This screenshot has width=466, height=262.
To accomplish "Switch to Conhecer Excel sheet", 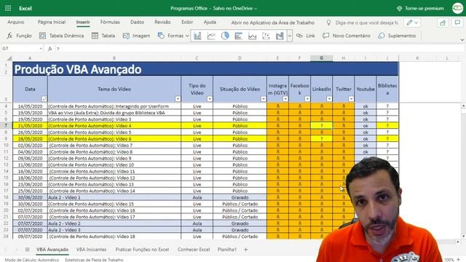I will 194,250.
